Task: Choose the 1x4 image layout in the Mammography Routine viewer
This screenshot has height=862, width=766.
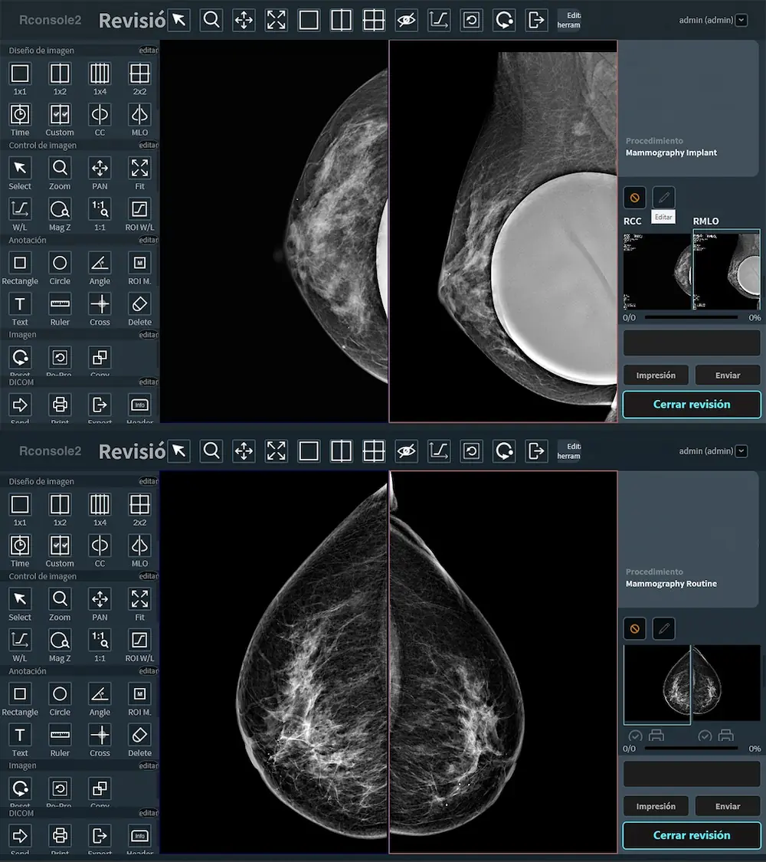Action: [x=100, y=505]
